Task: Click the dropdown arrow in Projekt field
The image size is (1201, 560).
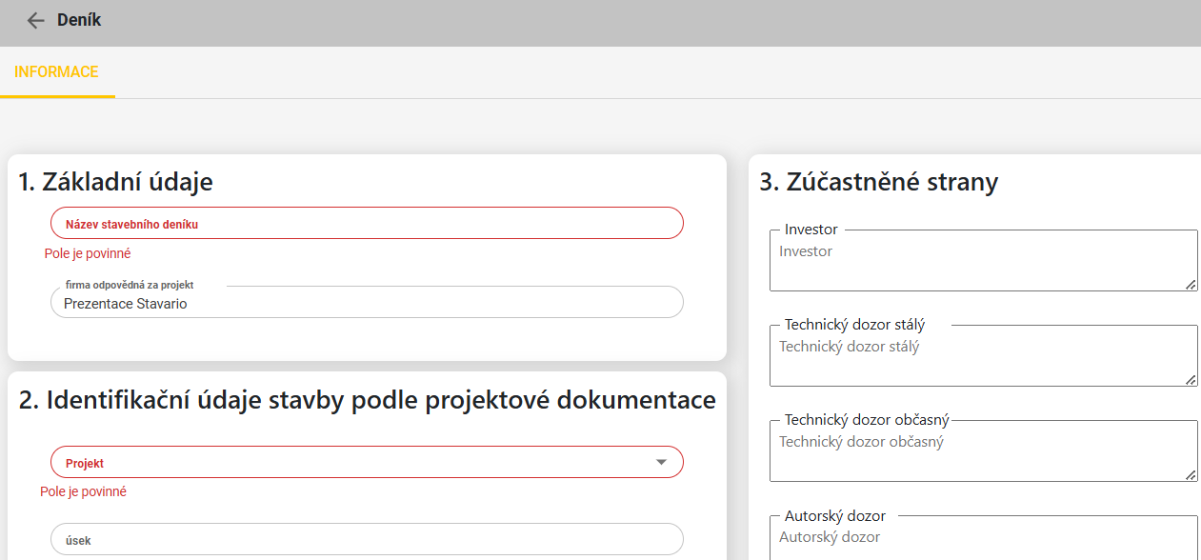Action: tap(662, 463)
